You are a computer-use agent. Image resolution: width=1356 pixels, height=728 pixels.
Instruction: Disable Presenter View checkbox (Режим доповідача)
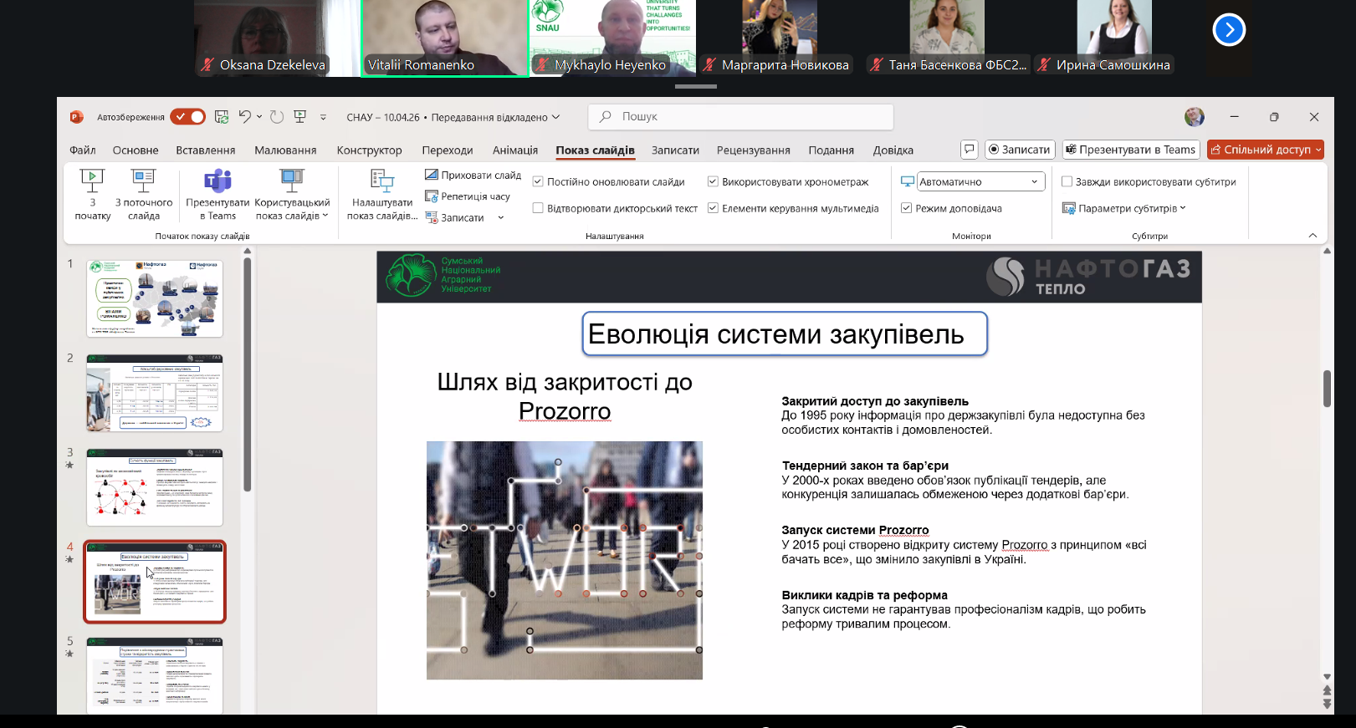[906, 208]
